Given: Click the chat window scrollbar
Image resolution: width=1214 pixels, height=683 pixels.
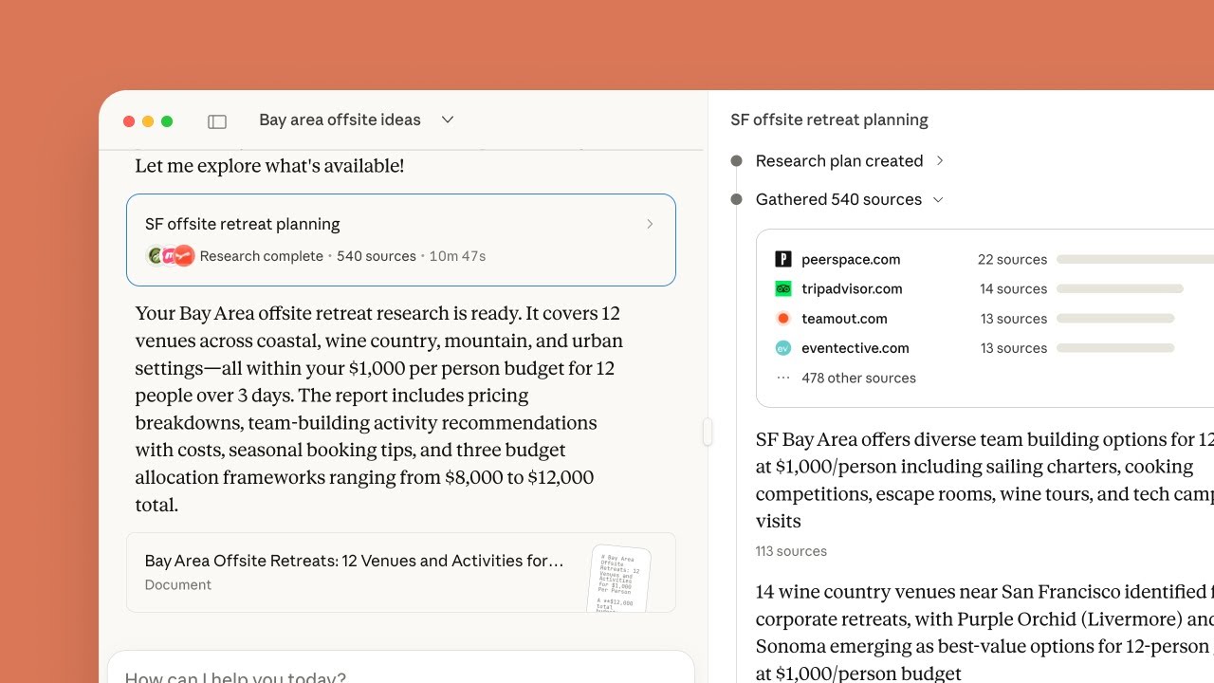Looking at the screenshot, I should pos(708,432).
